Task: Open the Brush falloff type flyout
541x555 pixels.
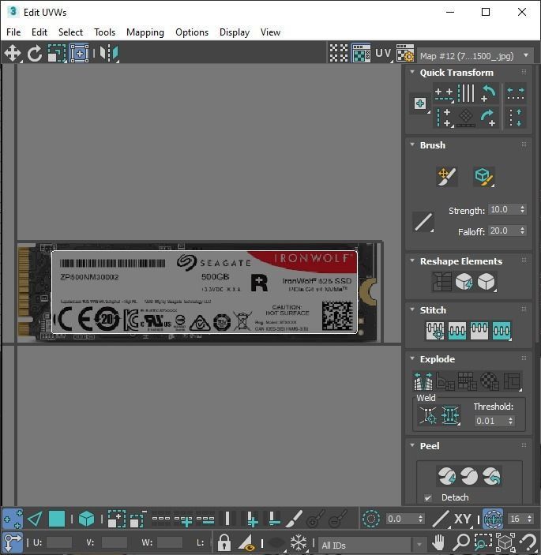Action: coord(423,222)
